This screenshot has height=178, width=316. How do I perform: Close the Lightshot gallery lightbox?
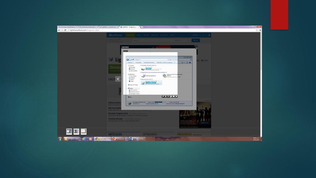point(197,48)
